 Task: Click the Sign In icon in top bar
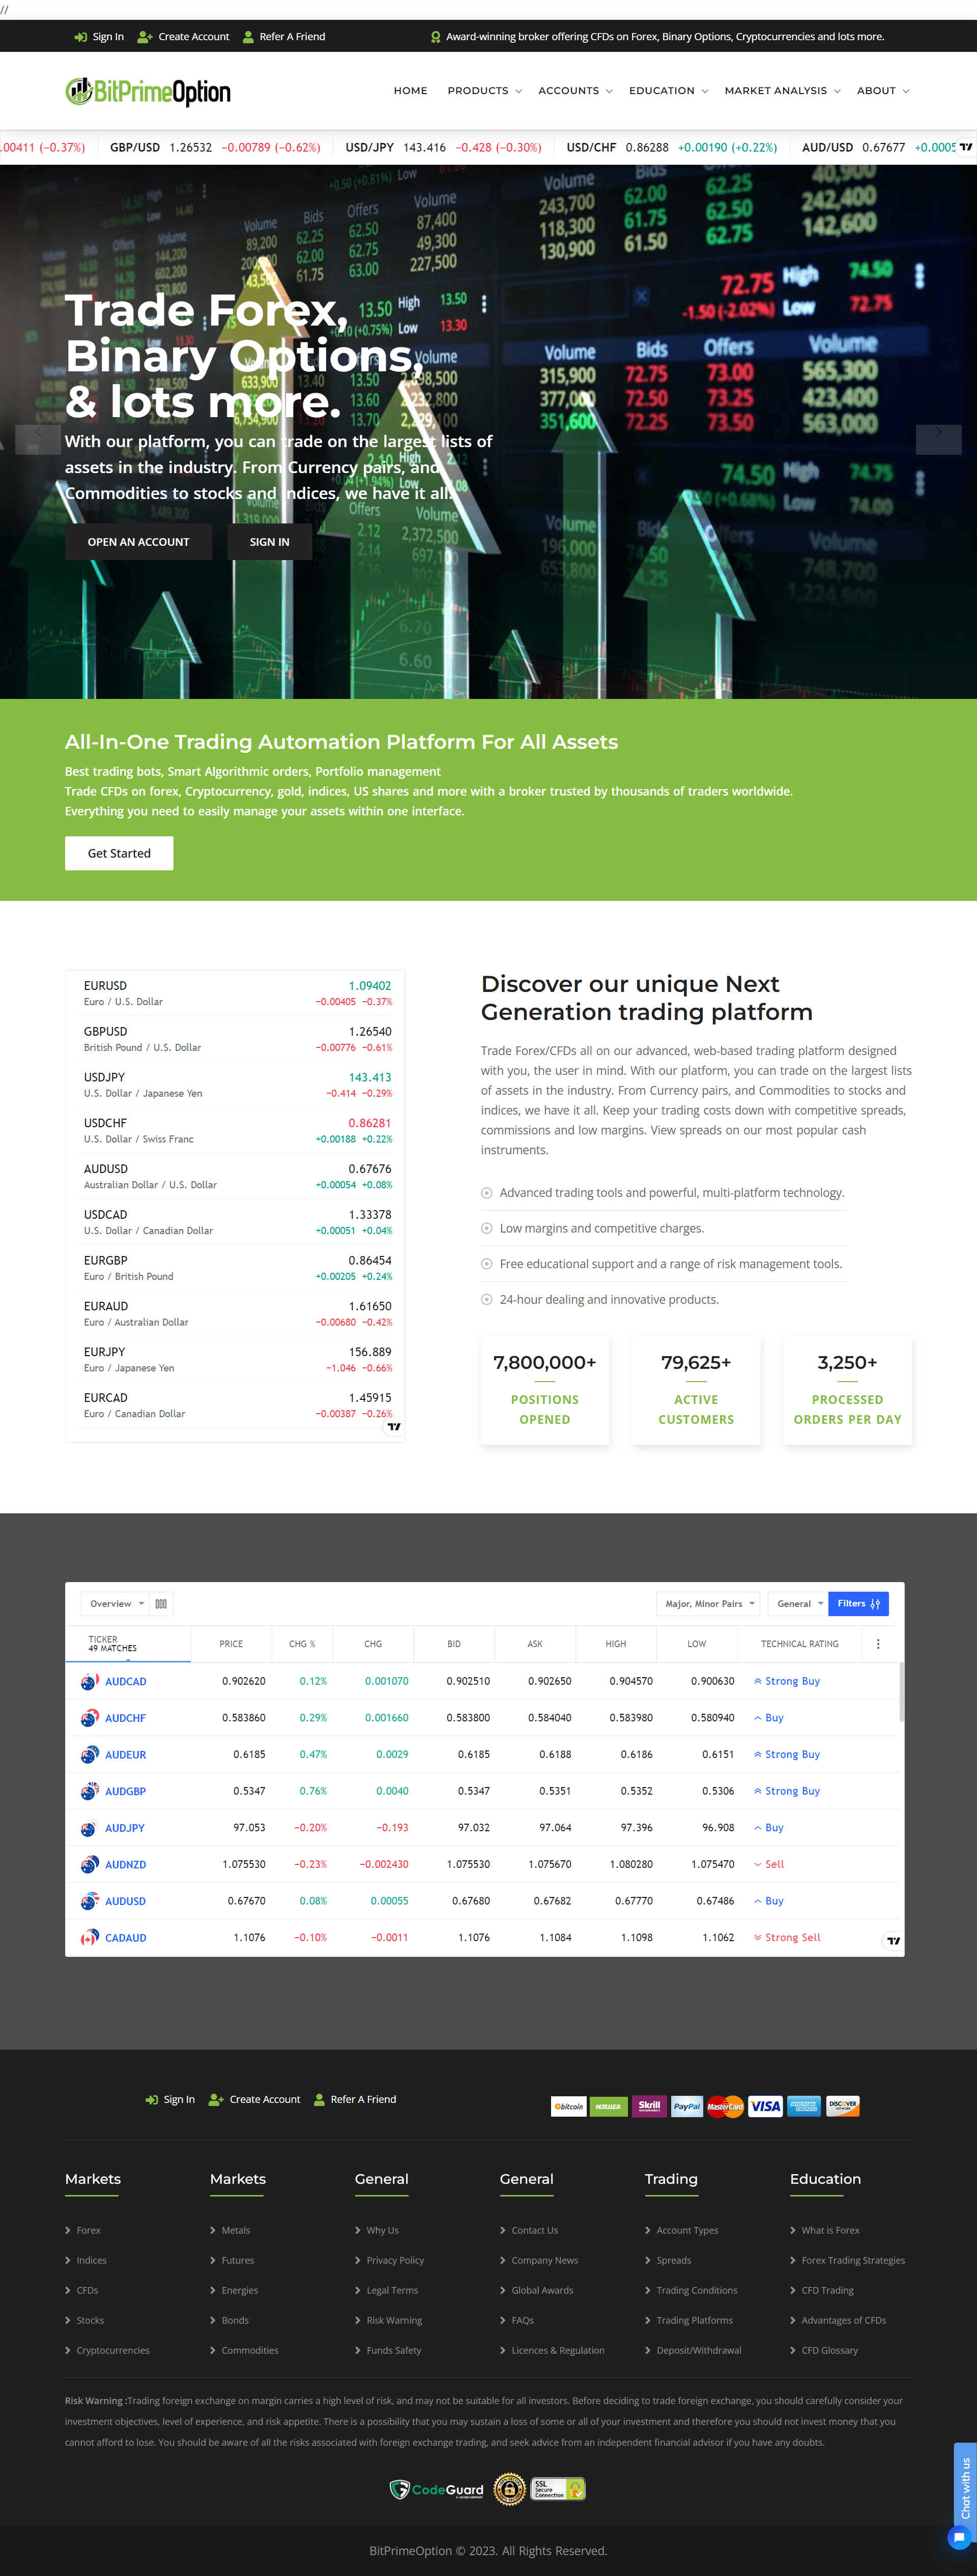(x=80, y=37)
